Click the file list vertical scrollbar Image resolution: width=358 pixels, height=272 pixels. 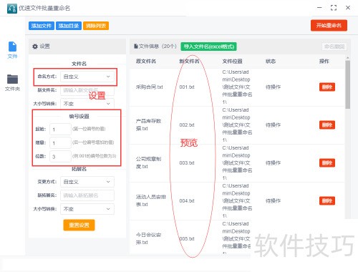[348, 84]
